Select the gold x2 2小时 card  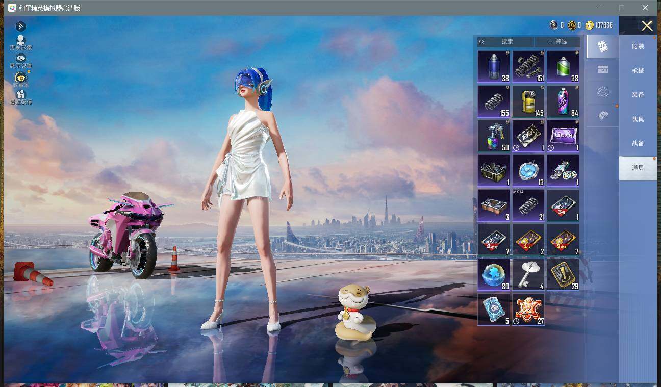(x=563, y=240)
